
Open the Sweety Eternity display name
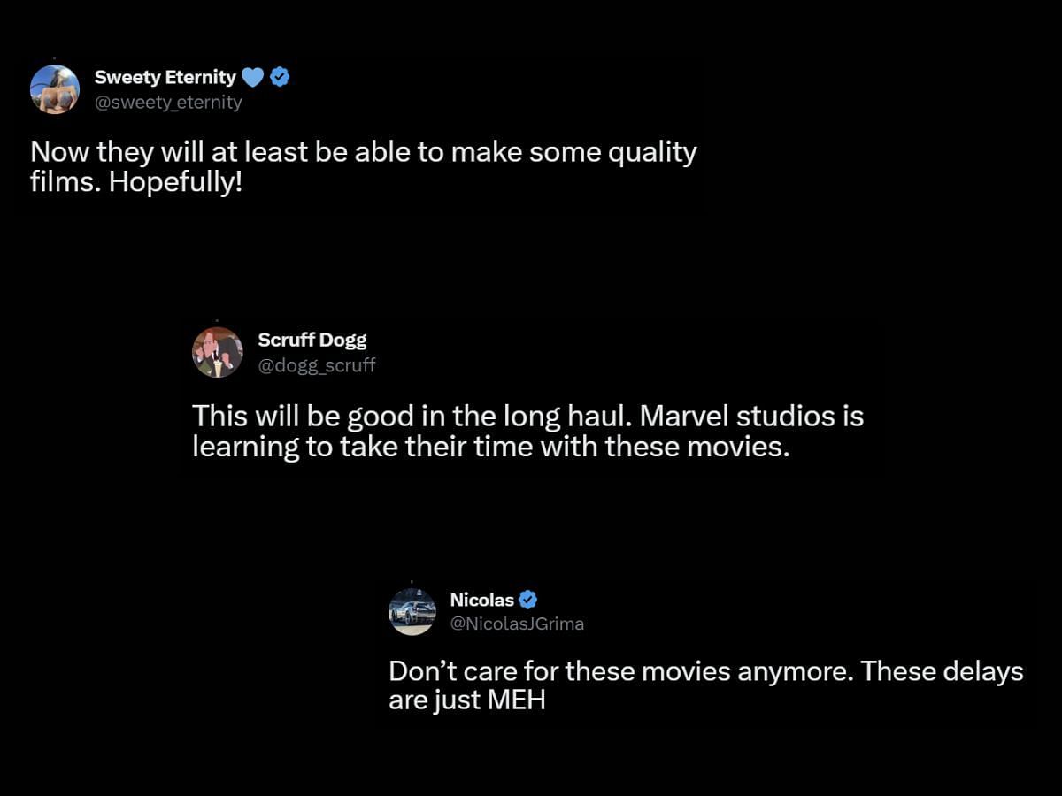tap(165, 78)
